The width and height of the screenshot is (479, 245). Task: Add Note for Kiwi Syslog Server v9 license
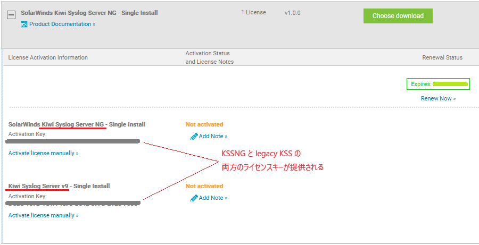point(213,198)
